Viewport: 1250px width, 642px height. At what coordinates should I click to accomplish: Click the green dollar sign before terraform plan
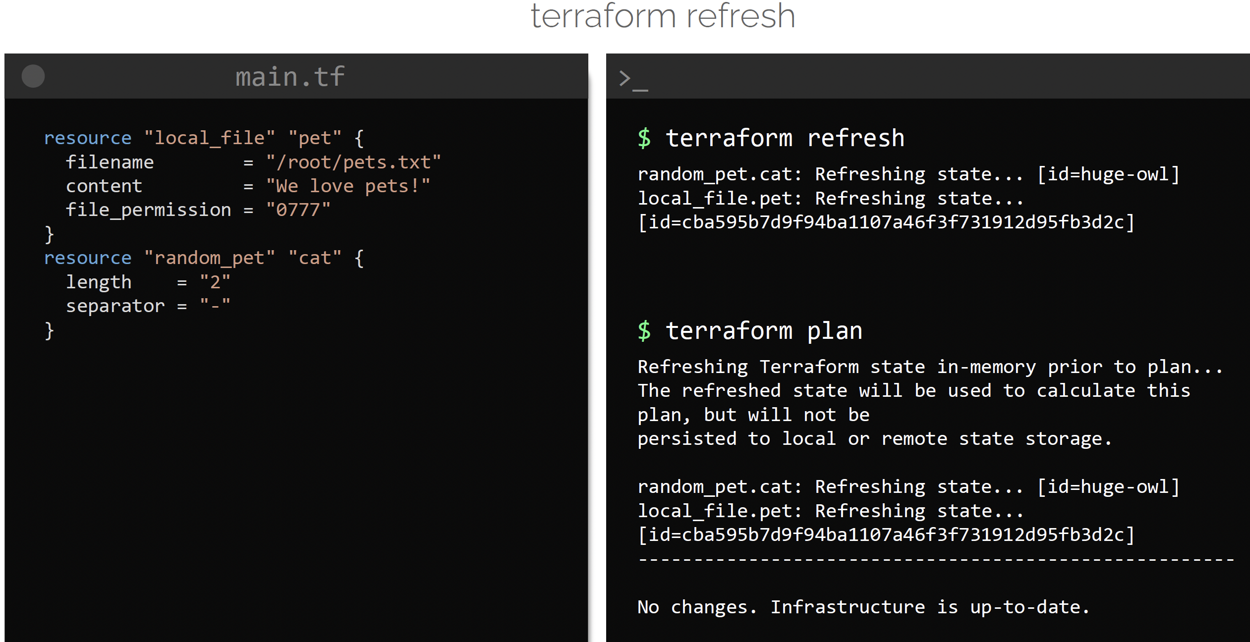(x=644, y=331)
